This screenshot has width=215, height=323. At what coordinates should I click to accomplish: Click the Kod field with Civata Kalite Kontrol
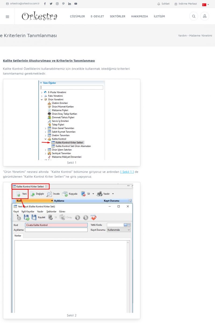[x=56, y=225]
